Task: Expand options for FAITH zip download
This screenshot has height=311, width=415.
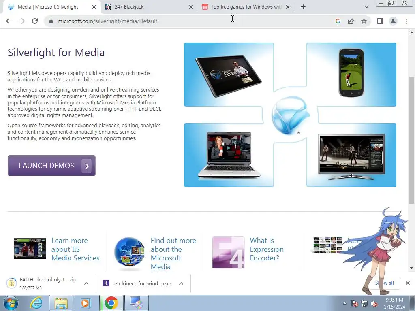Action: tap(86, 283)
